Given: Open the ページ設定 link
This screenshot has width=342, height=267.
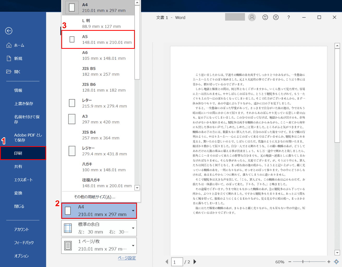Looking at the screenshot, I should pos(127,258).
